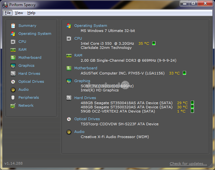Click the Graphics monitor icon in sidebar
This screenshot has width=215, height=170.
click(x=13, y=66)
